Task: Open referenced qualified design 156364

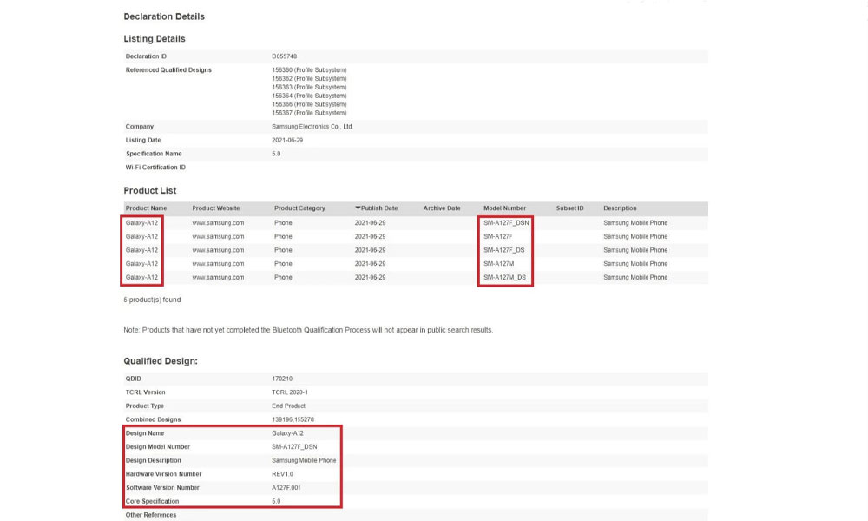Action: click(x=281, y=96)
